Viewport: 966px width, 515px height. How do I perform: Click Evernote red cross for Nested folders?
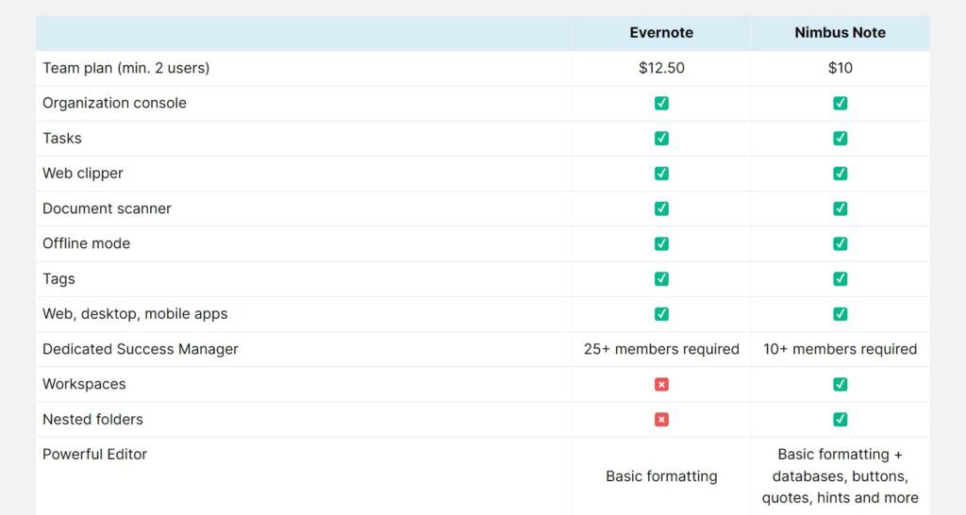661,420
